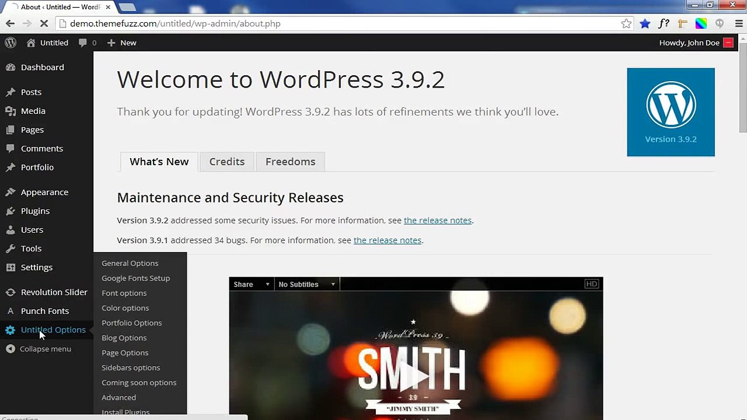Click the Posts pushpin icon
Image resolution: width=747 pixels, height=420 pixels.
point(11,92)
